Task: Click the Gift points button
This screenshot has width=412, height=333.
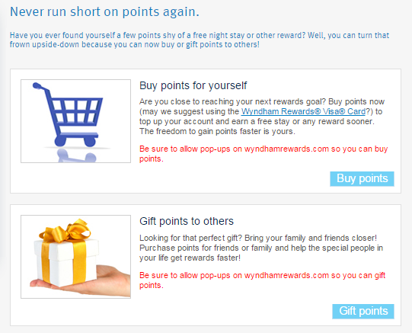Action: pyautogui.click(x=363, y=311)
